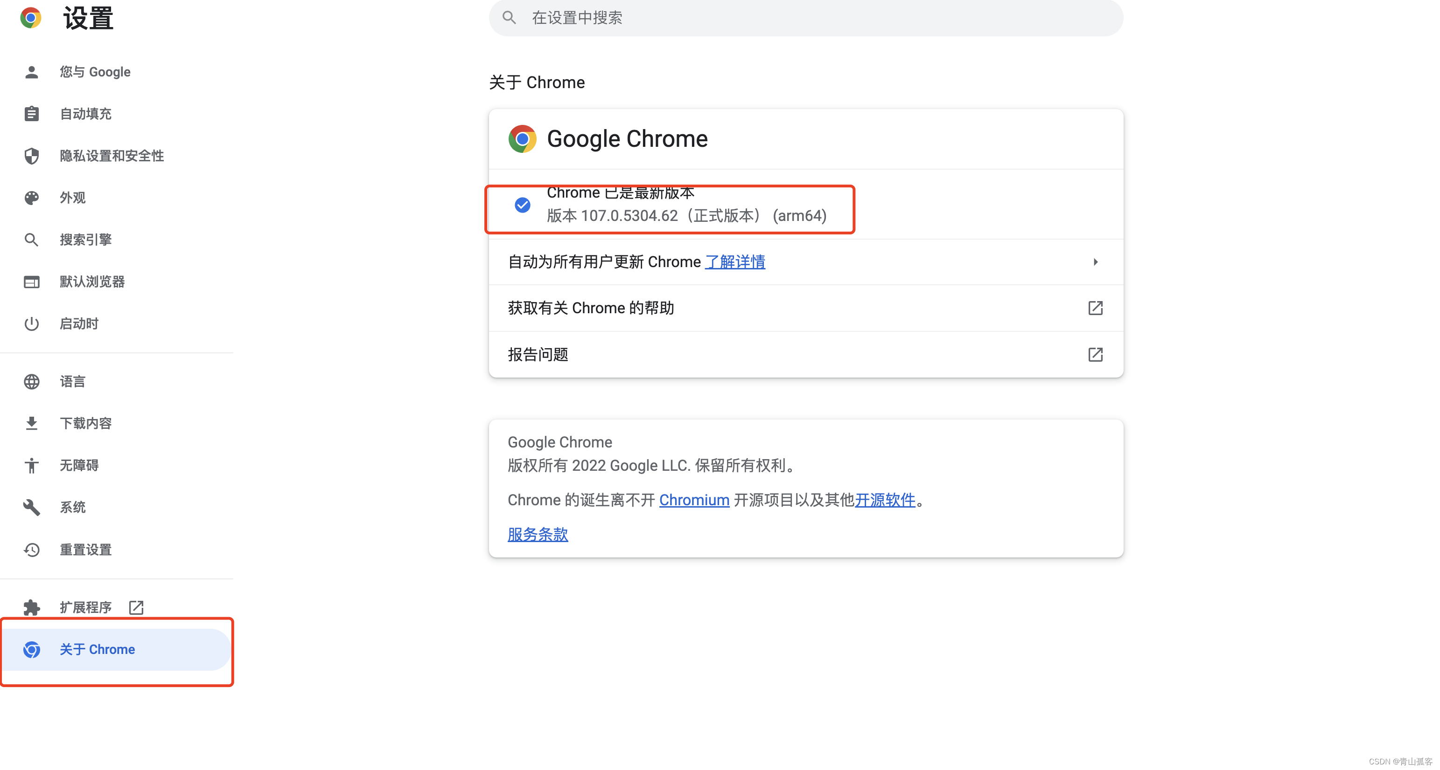The width and height of the screenshot is (1440, 770).
Task: Click the 了解详情 link
Action: (734, 262)
